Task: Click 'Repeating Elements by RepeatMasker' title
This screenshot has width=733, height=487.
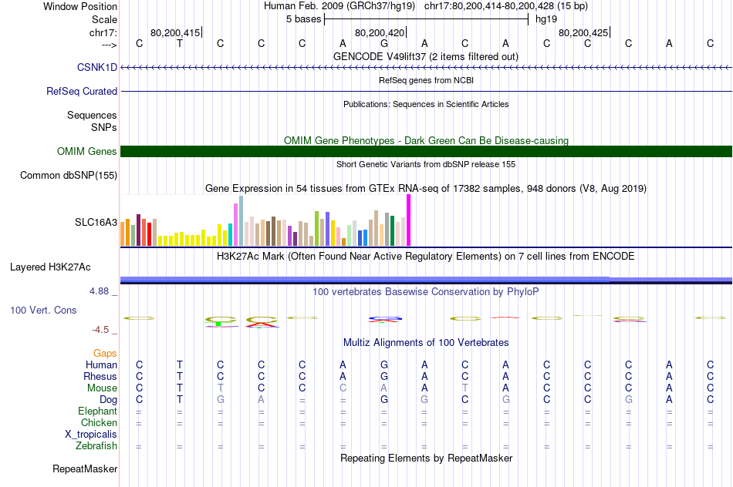Action: point(426,458)
